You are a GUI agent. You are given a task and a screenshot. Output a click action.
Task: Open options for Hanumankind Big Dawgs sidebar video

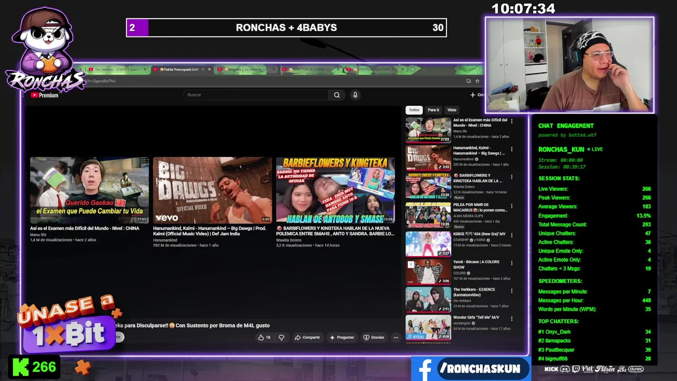point(511,149)
